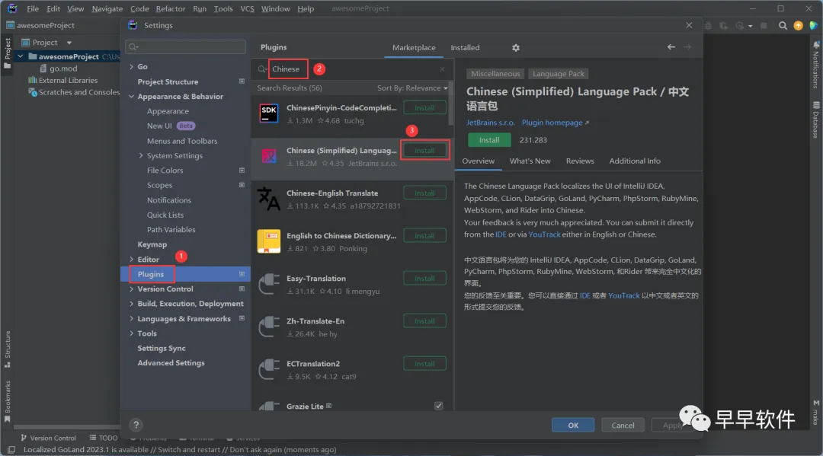Click into the settings search field
823x456 pixels.
pyautogui.click(x=185, y=46)
